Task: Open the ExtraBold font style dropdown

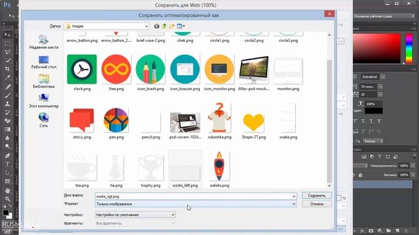Action: [x=383, y=77]
